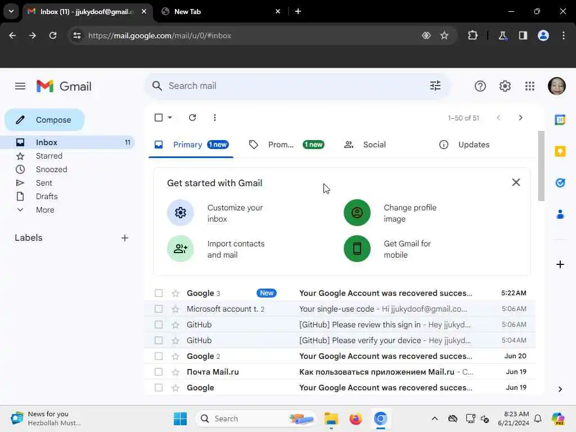The image size is (576, 432).
Task: Get add-ons with the side panel plus icon
Action: (x=560, y=264)
